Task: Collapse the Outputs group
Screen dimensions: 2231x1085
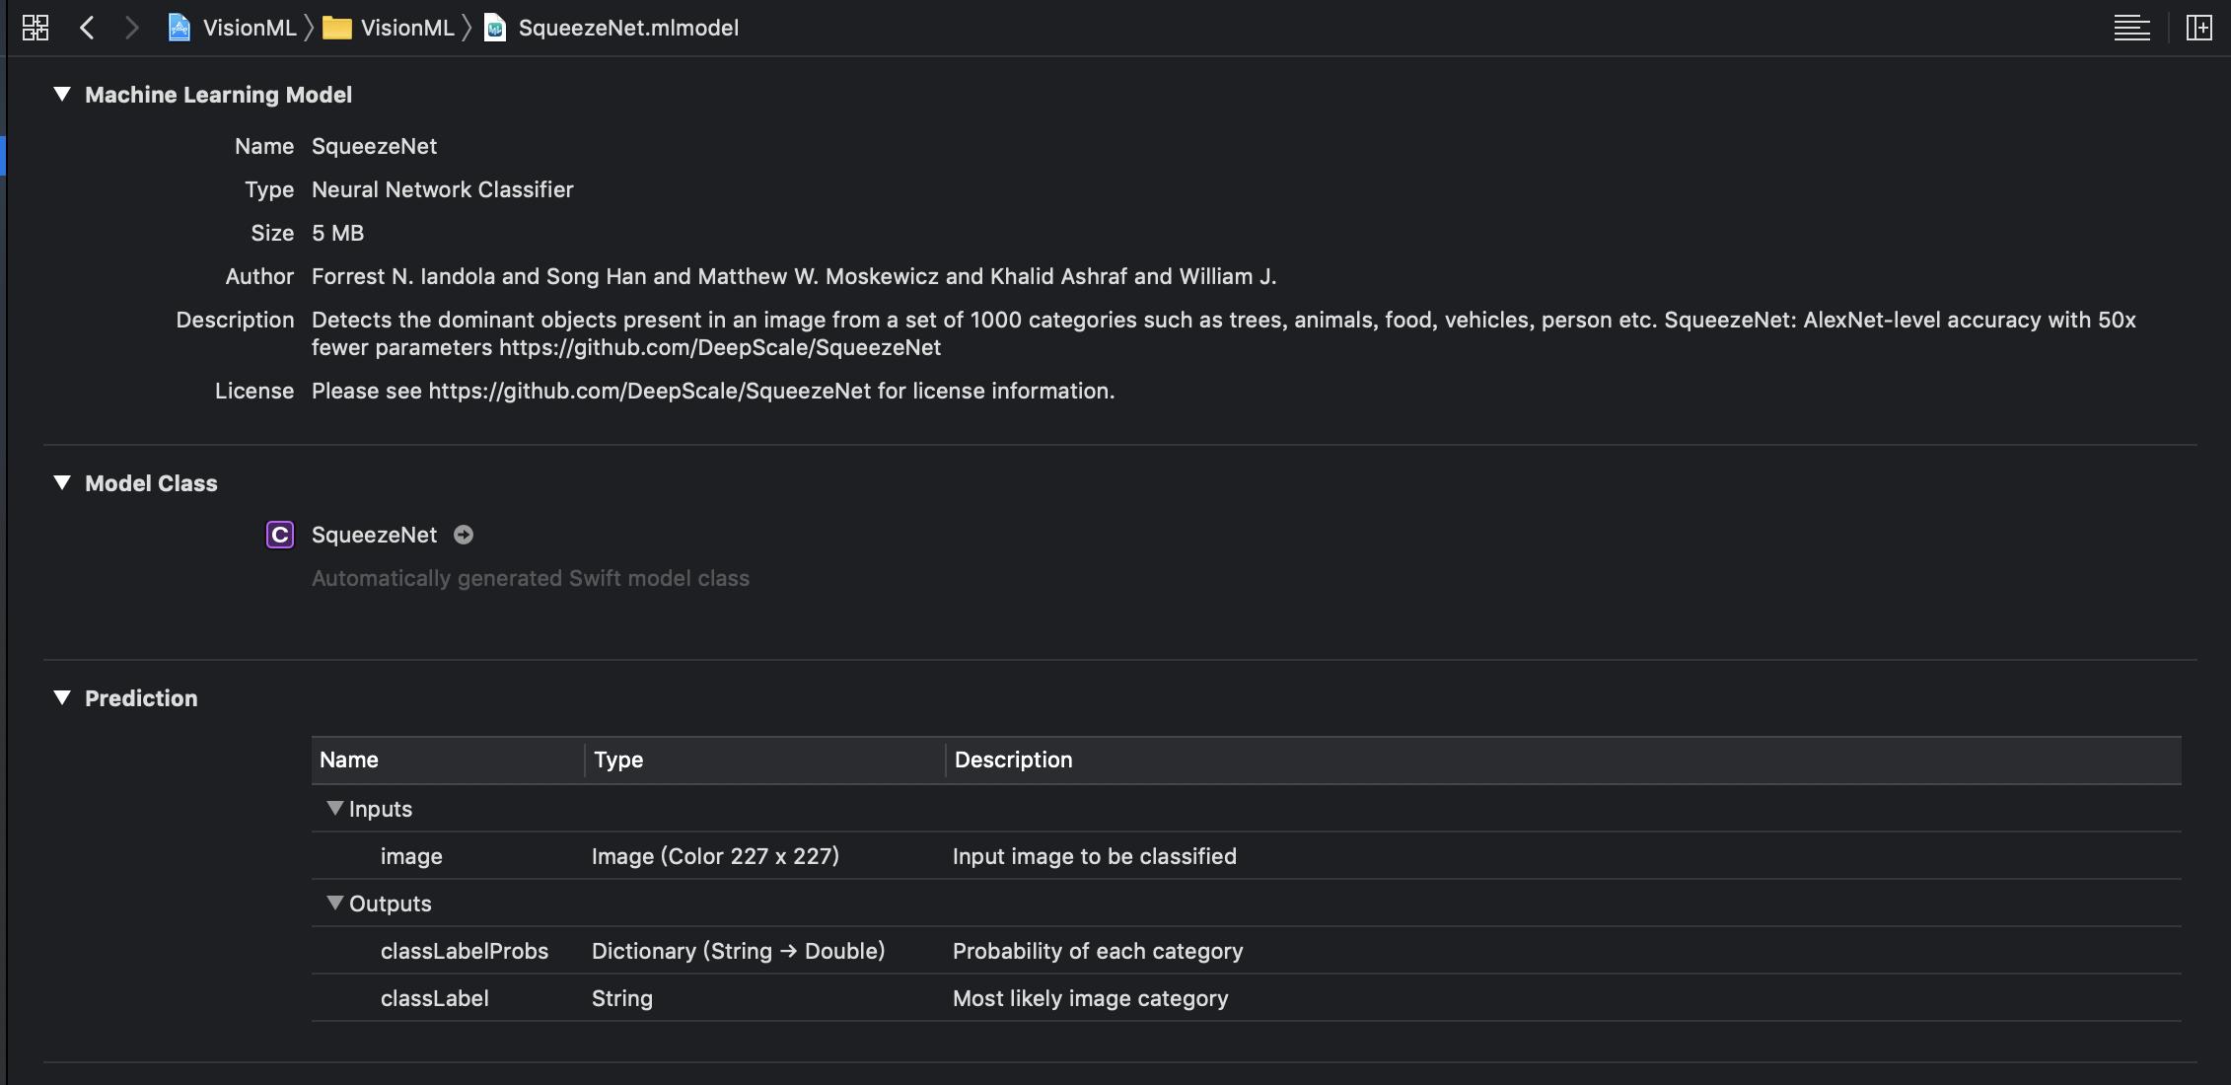Action: tap(335, 904)
